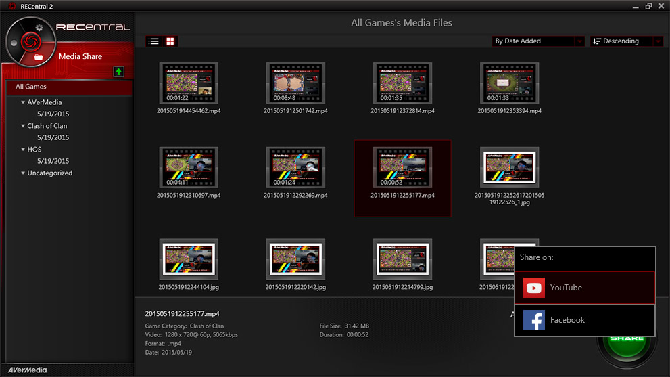Switch to list view
Viewport: 670px width, 377px height.
[x=153, y=41]
